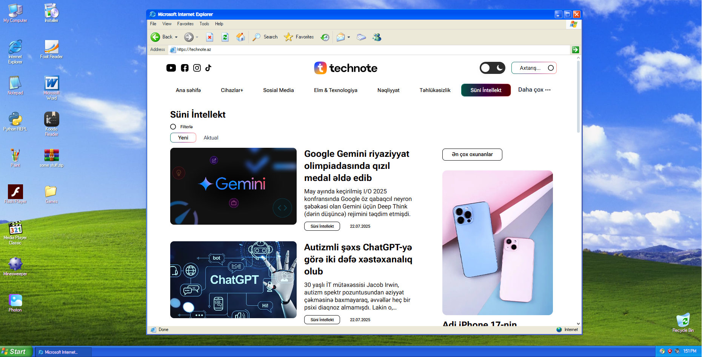The width and height of the screenshot is (702, 357).
Task: Click the Stop page loading icon
Action: pyautogui.click(x=210, y=37)
